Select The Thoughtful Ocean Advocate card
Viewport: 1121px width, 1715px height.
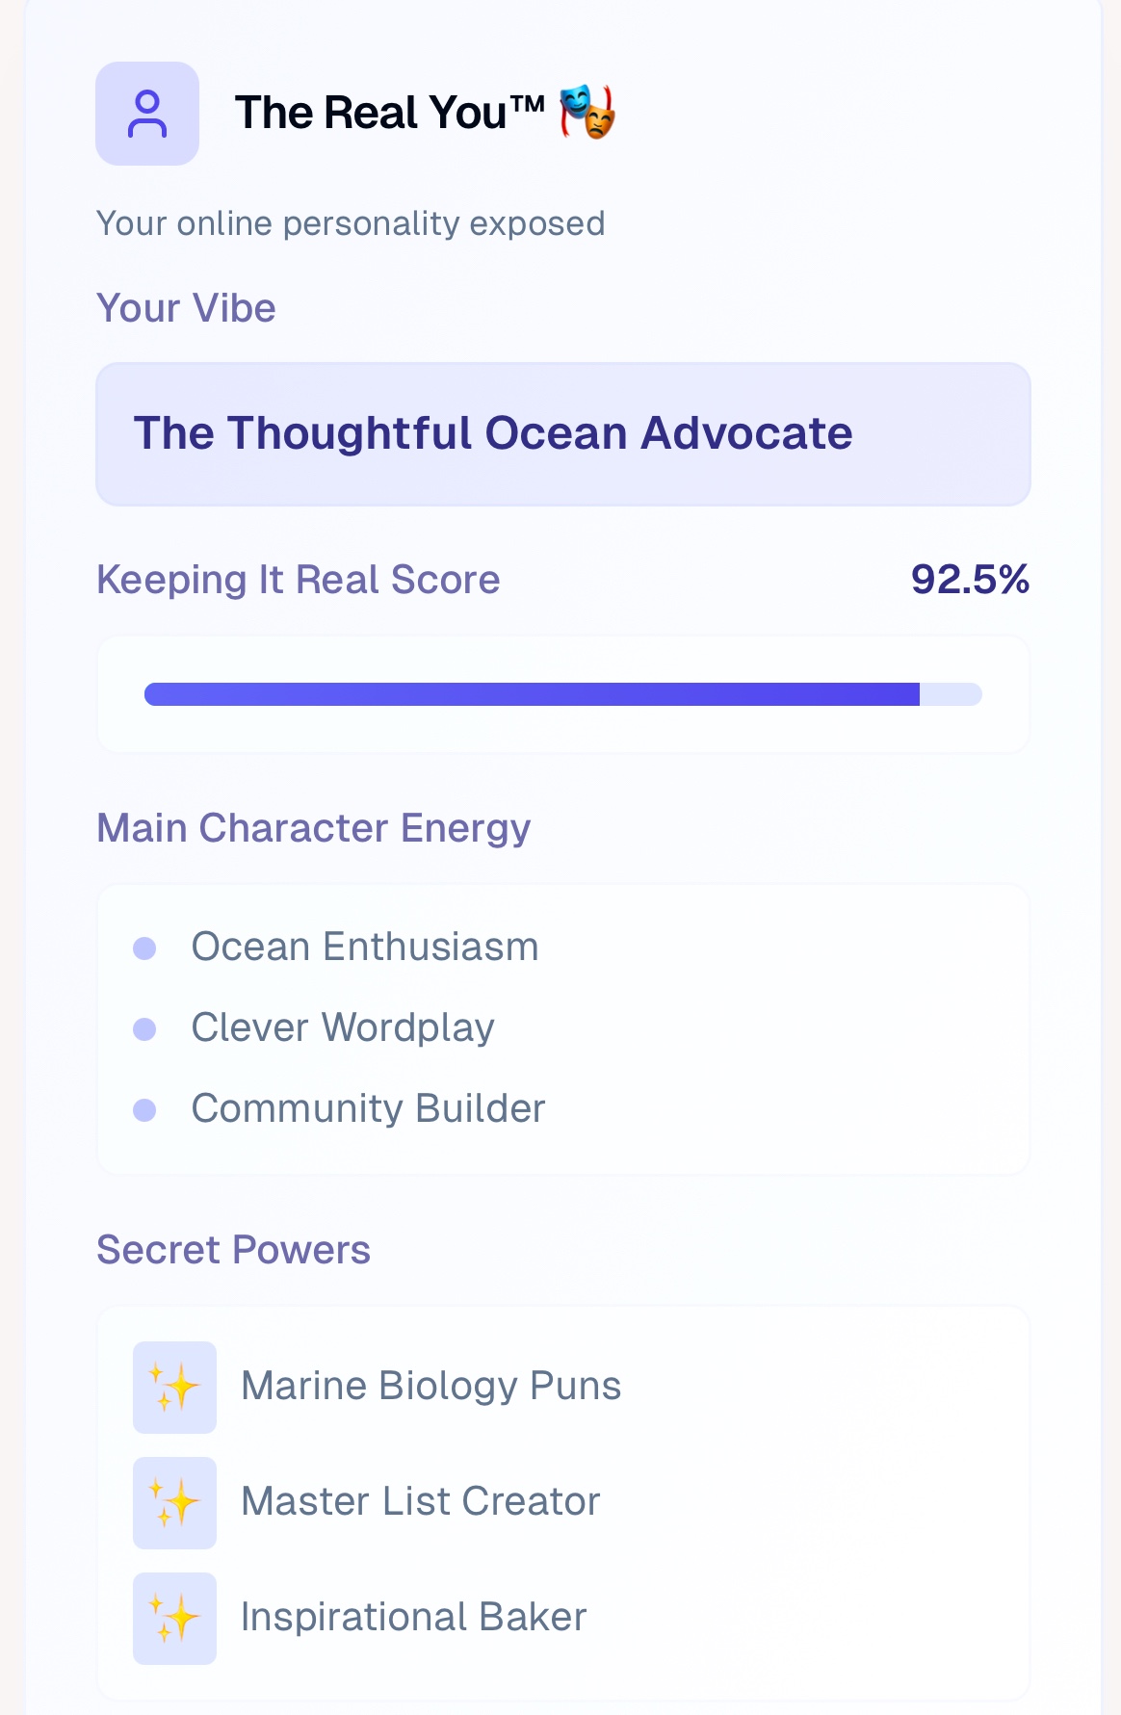tap(562, 434)
